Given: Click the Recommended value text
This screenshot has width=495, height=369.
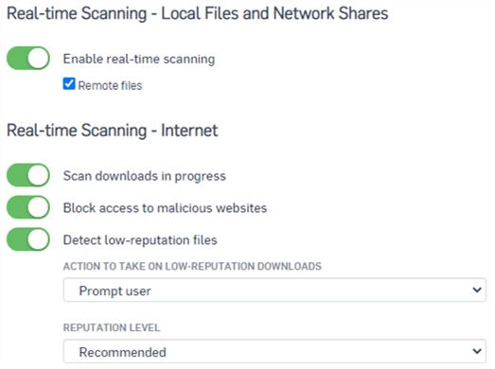Looking at the screenshot, I should tap(122, 352).
